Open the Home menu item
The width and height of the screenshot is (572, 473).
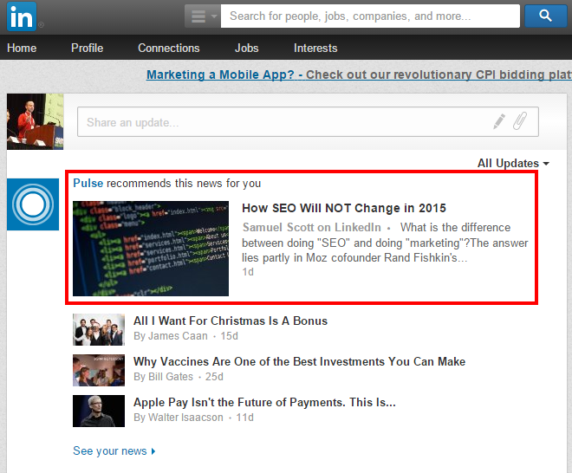22,48
